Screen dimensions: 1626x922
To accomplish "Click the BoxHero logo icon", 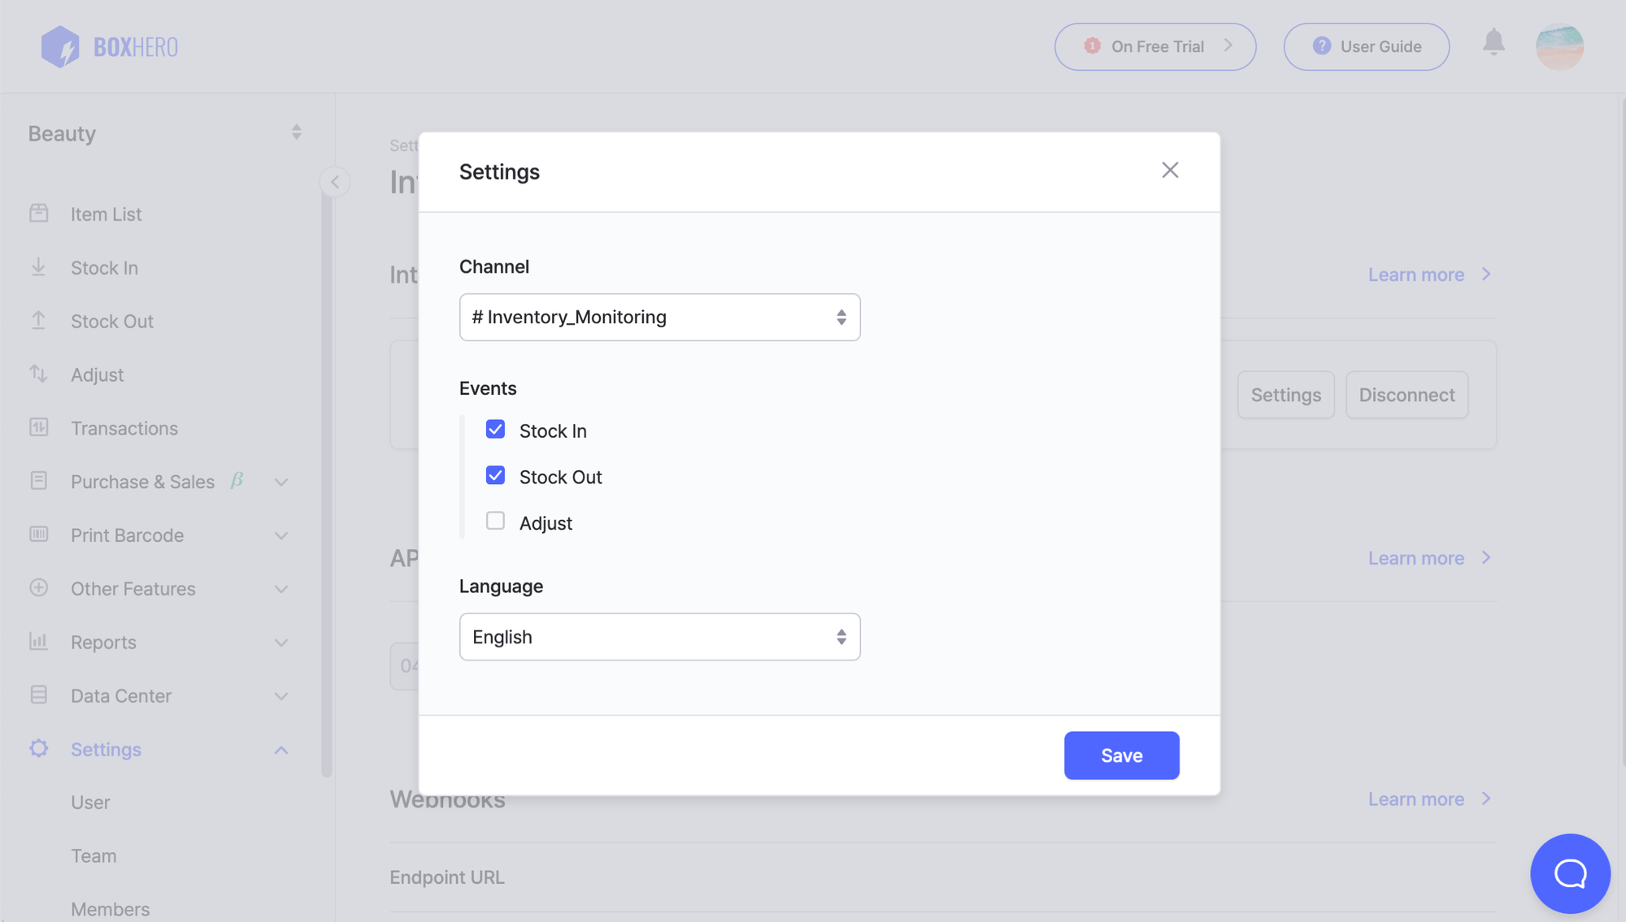I will point(60,46).
